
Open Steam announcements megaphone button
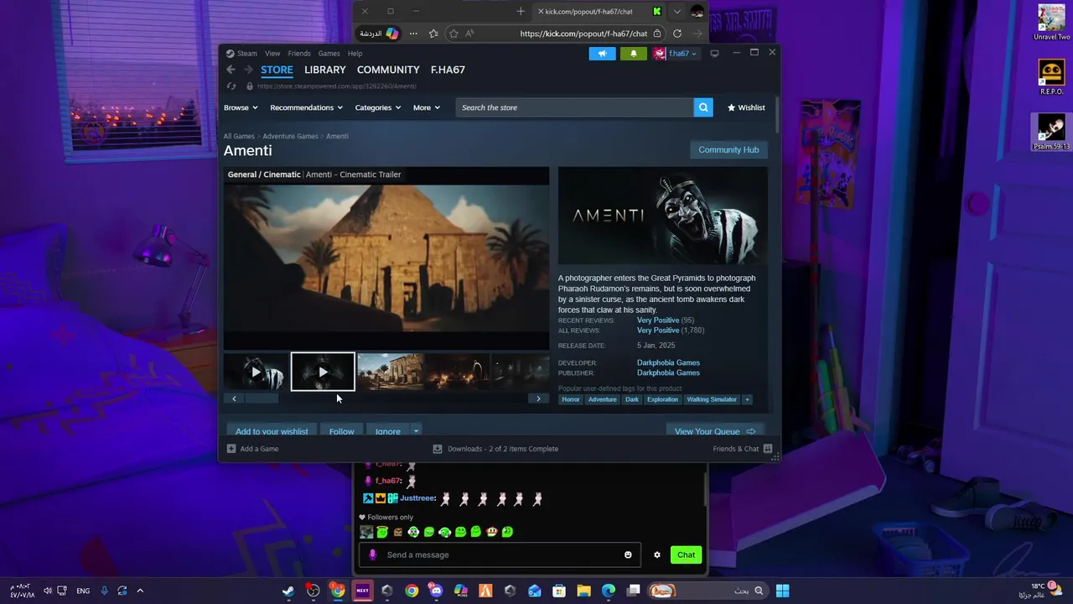(x=602, y=53)
